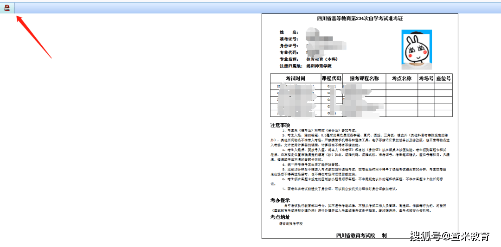The width and height of the screenshot is (501, 247).
Task: Click the red printer icon in the toolbar
Action: pos(7,8)
